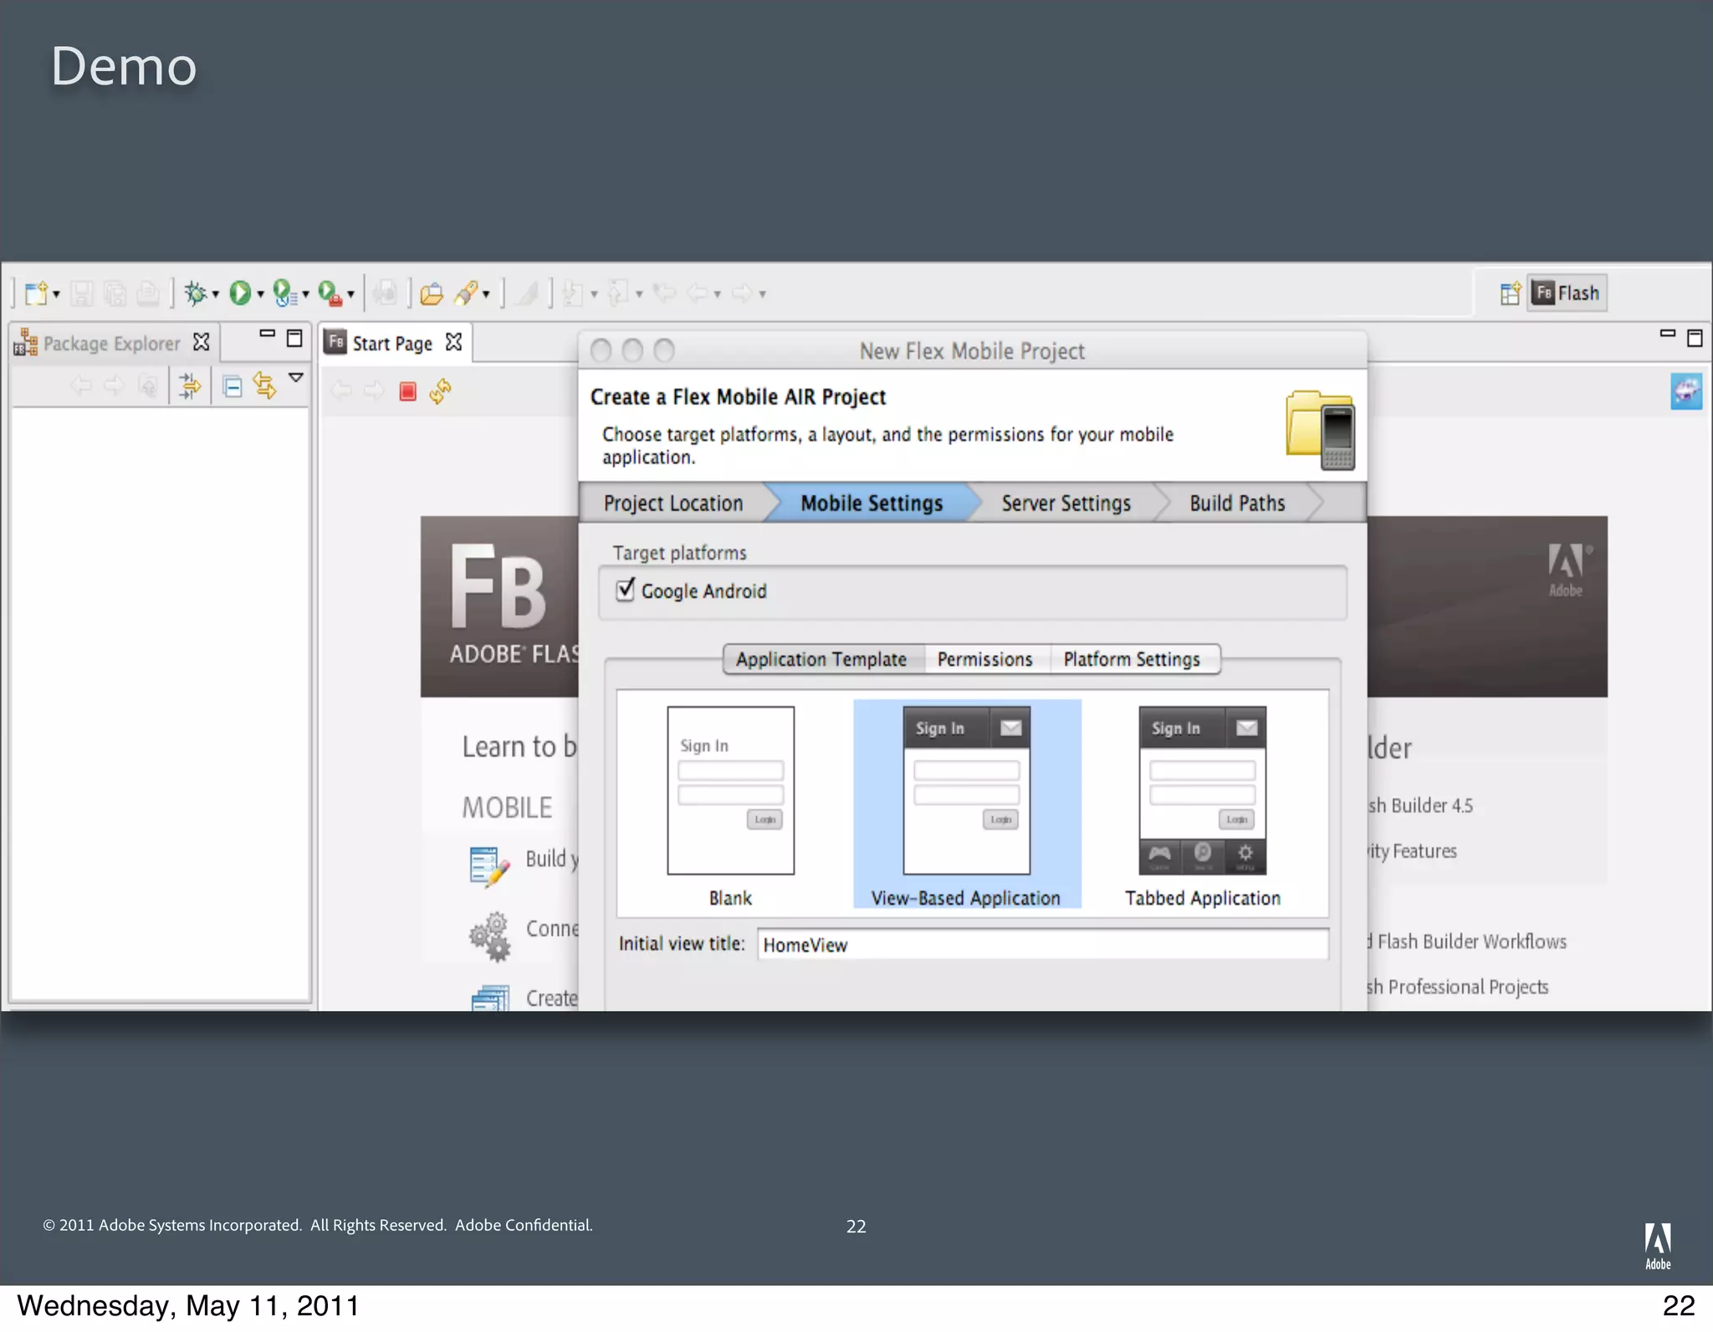Click the Print toolbar icon
This screenshot has width=1713, height=1332.
coord(148,293)
